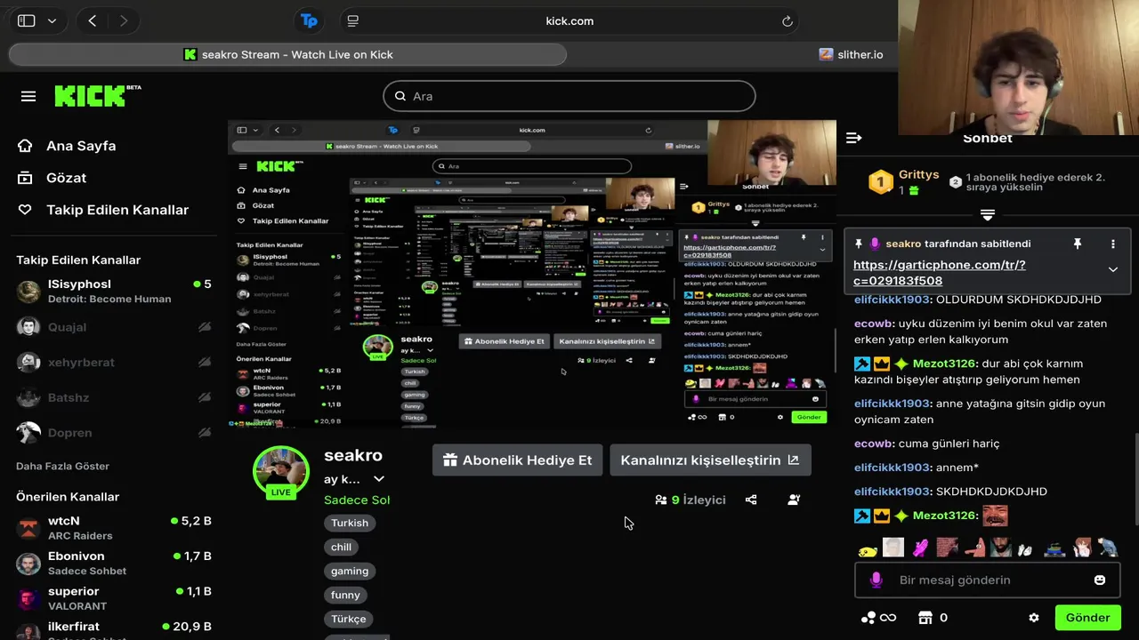This screenshot has width=1139, height=640.
Task: Open the emoji picker smiley icon
Action: tap(1100, 580)
